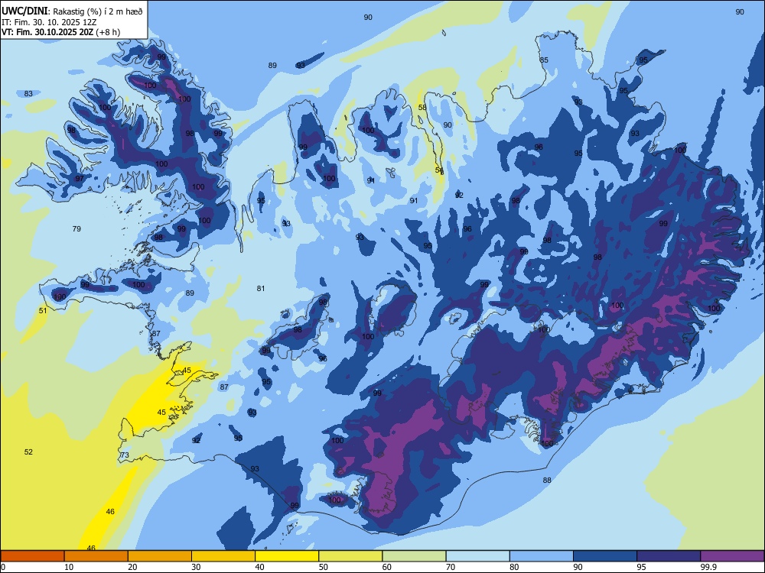Select the '73' humidity value on the map
This screenshot has width=765, height=573.
125,455
